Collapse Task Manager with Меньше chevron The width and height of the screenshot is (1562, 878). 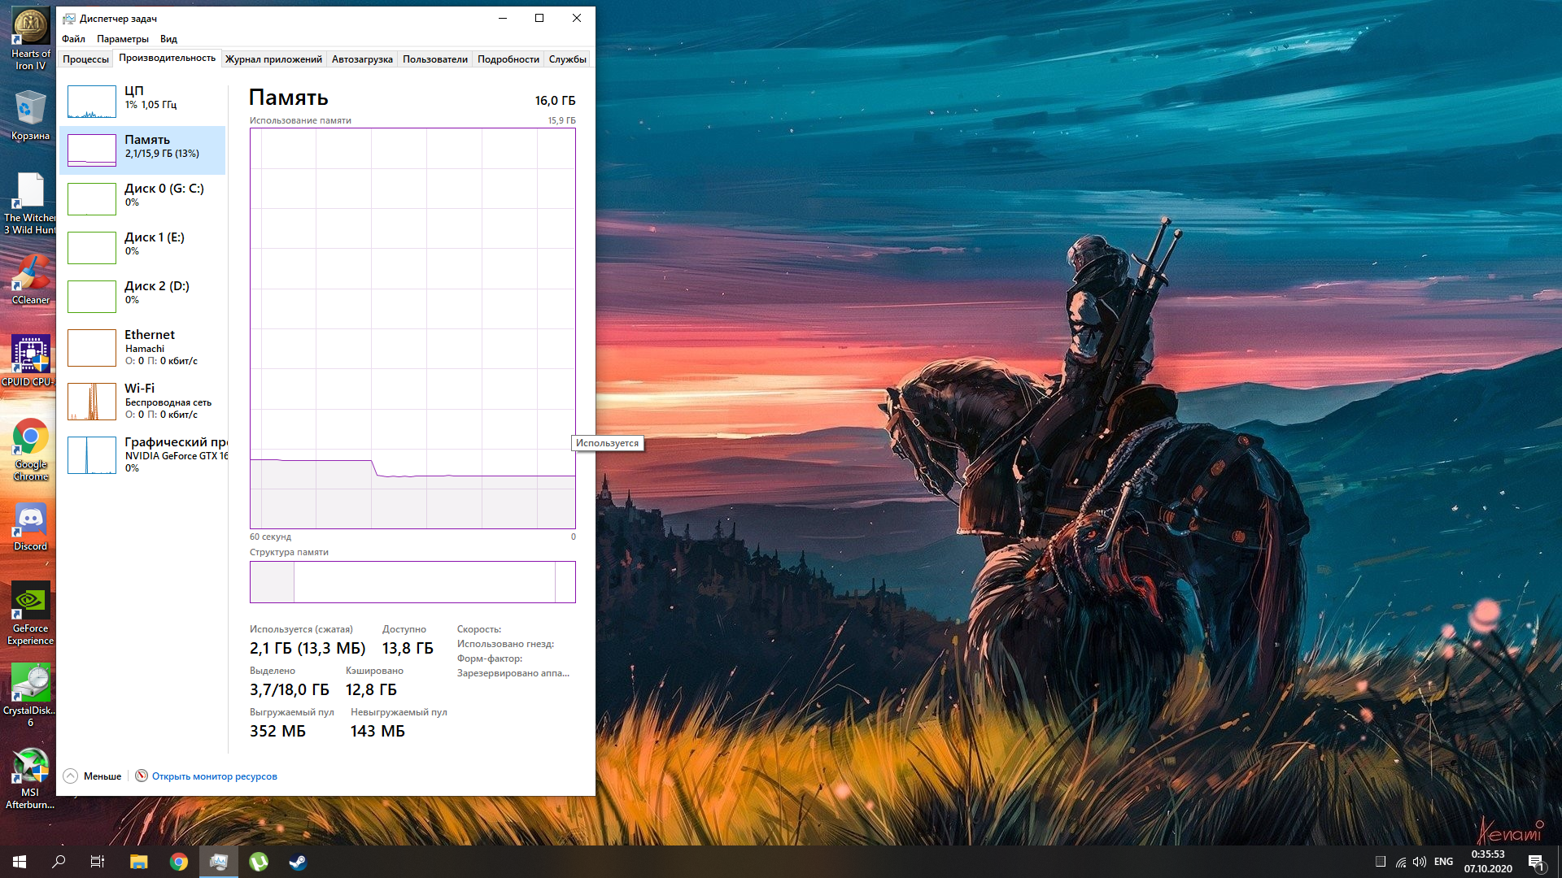tap(72, 776)
